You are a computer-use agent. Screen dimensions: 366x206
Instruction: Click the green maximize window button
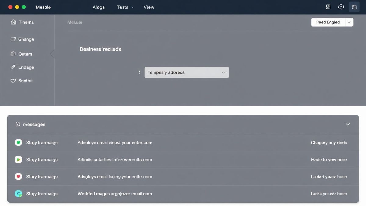pyautogui.click(x=24, y=7)
